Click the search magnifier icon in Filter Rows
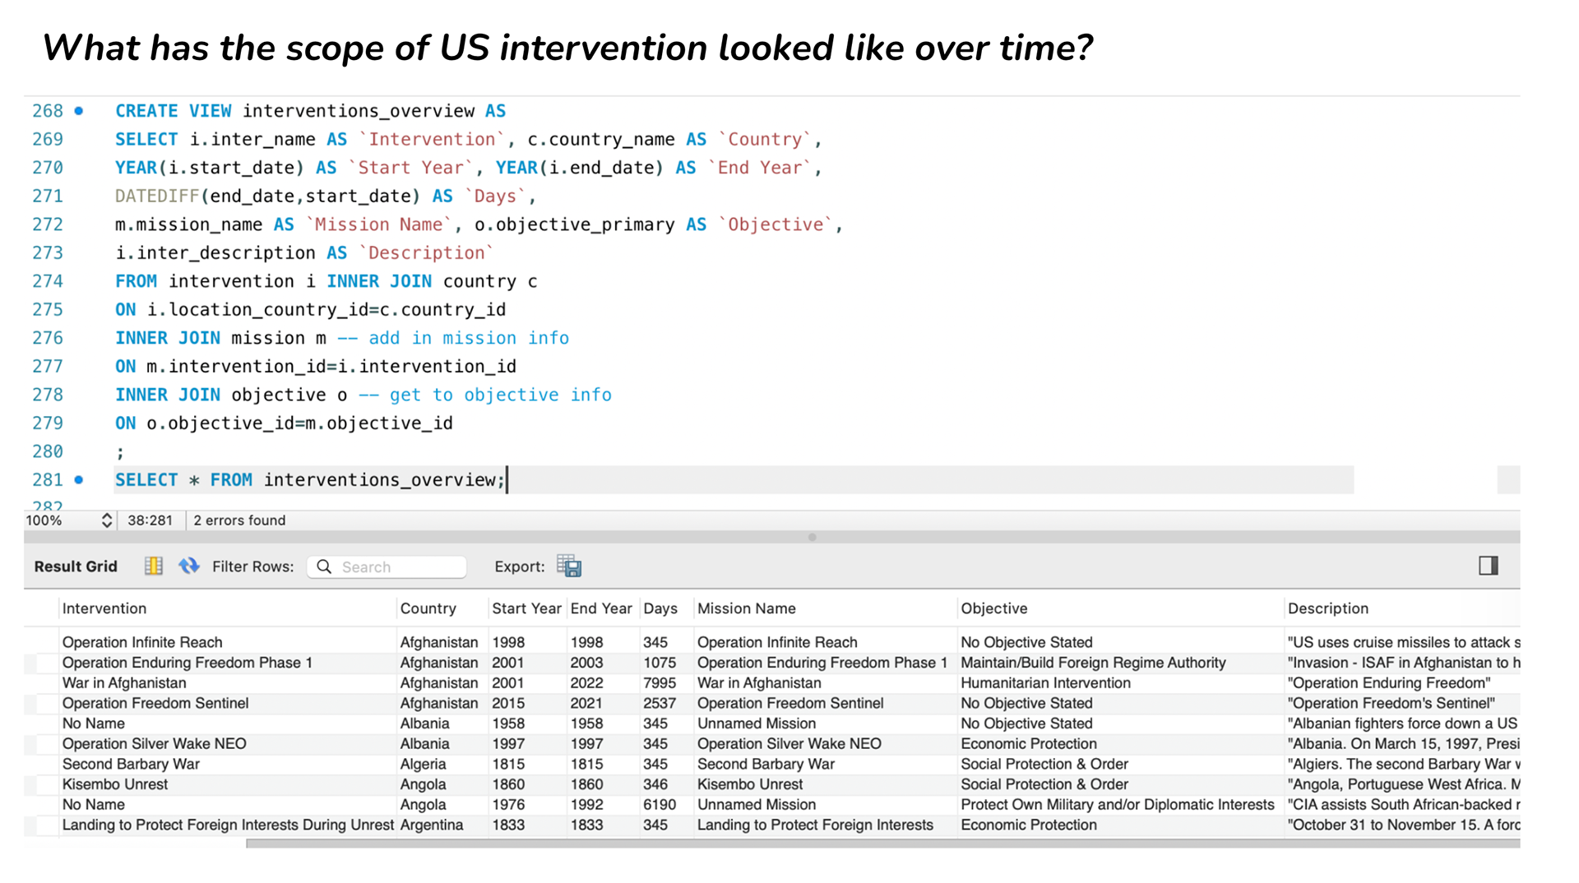 click(x=324, y=566)
